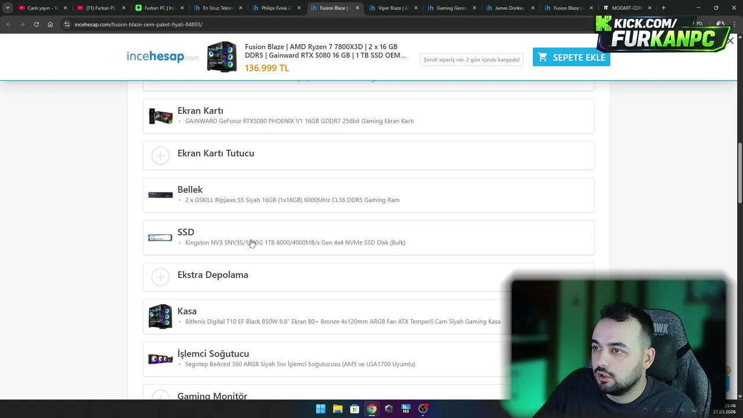The width and height of the screenshot is (743, 418).
Task: Click the Chrome taskbar icon
Action: pos(371,409)
